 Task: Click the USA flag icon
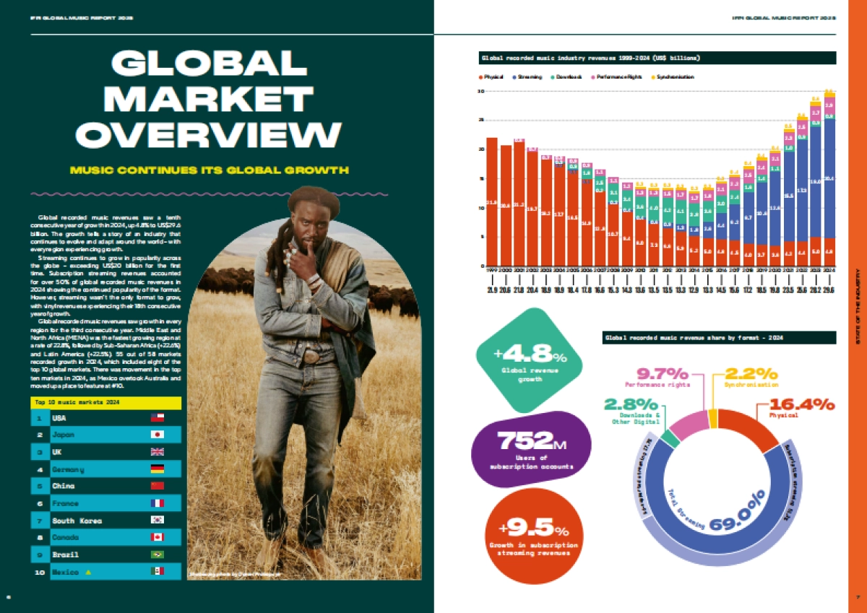(158, 417)
